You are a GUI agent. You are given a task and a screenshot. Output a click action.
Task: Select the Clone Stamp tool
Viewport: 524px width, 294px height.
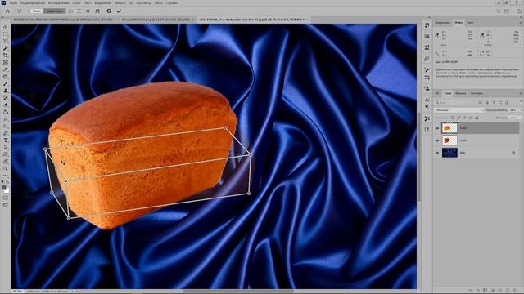click(x=6, y=91)
